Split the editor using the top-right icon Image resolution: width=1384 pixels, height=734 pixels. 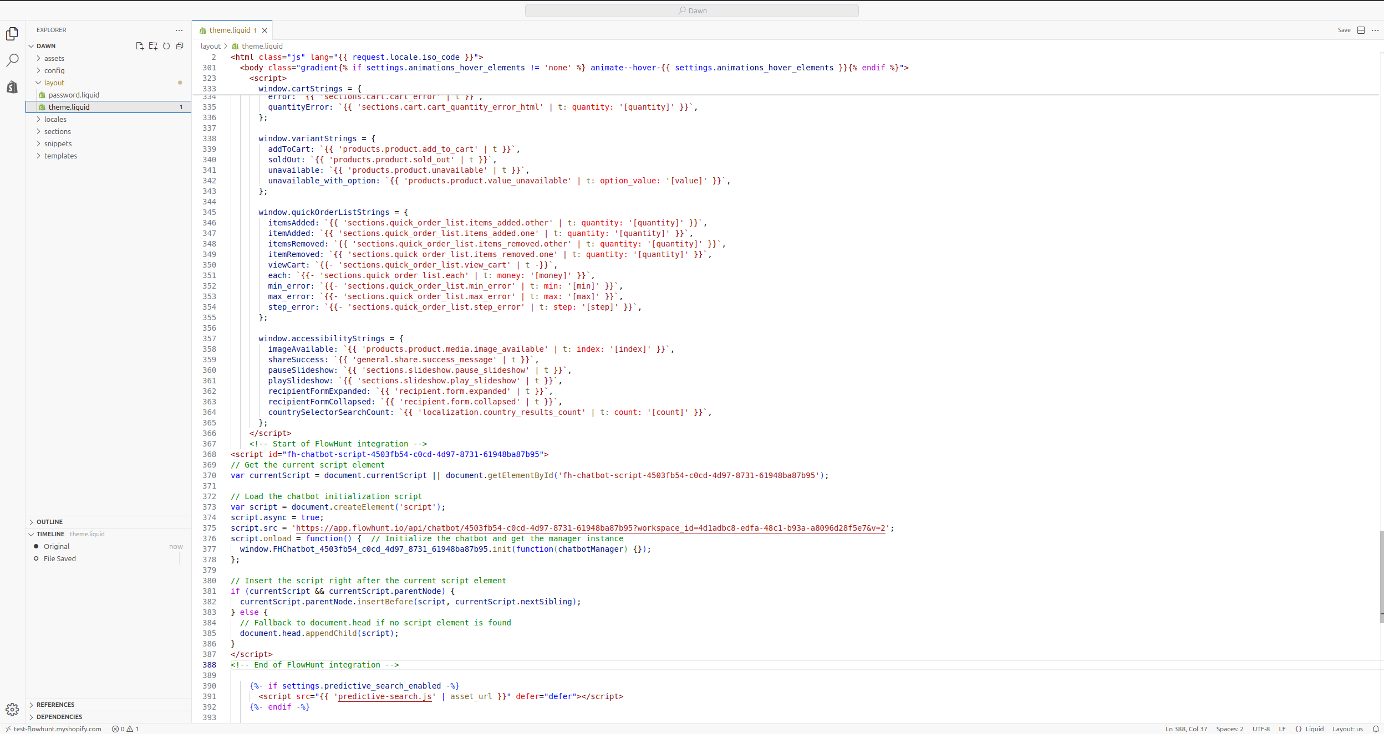point(1361,30)
